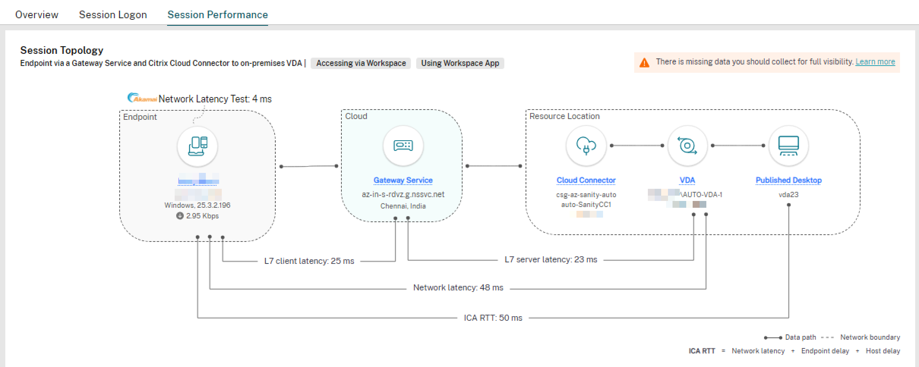Click the Cloud Connector link
919x367 pixels.
tap(586, 180)
